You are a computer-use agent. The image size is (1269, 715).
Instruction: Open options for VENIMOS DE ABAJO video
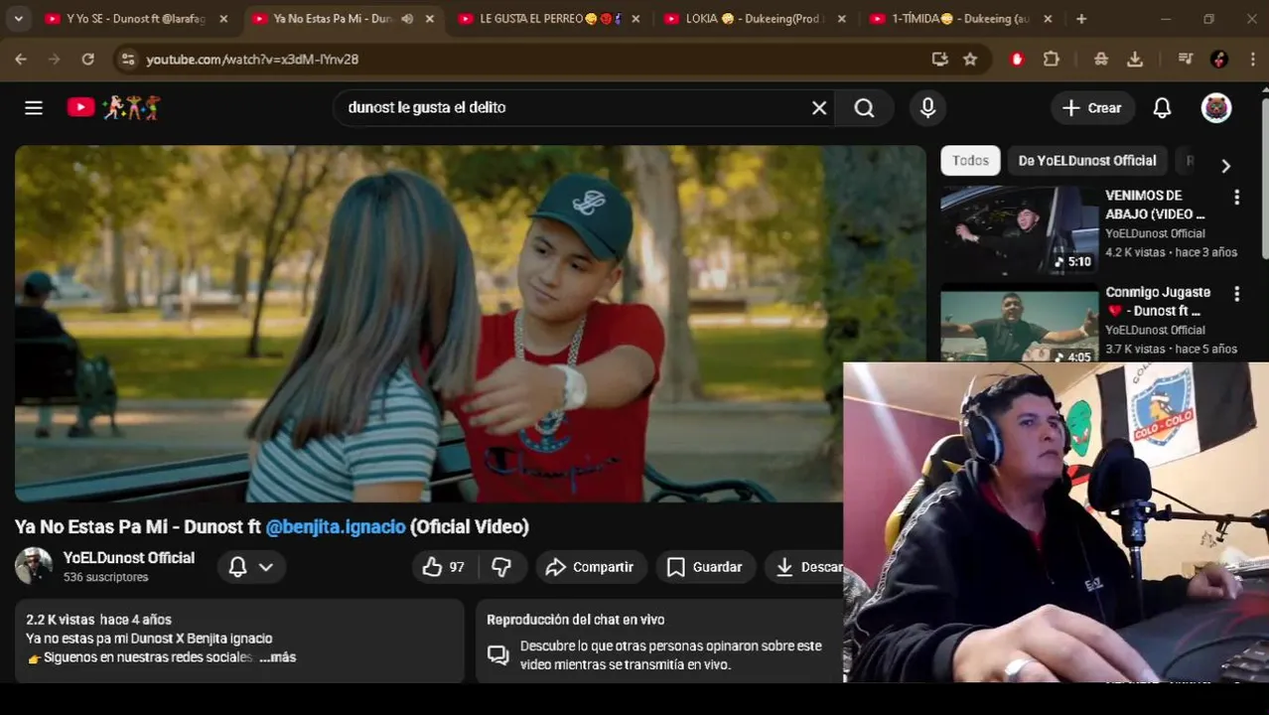click(1236, 198)
